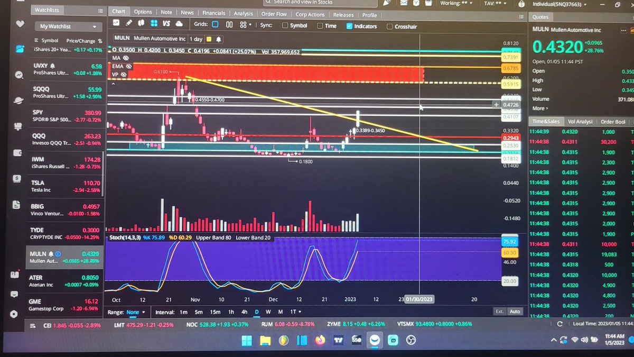Open the Windows Start button
This screenshot has width=634, height=357.
point(247,341)
